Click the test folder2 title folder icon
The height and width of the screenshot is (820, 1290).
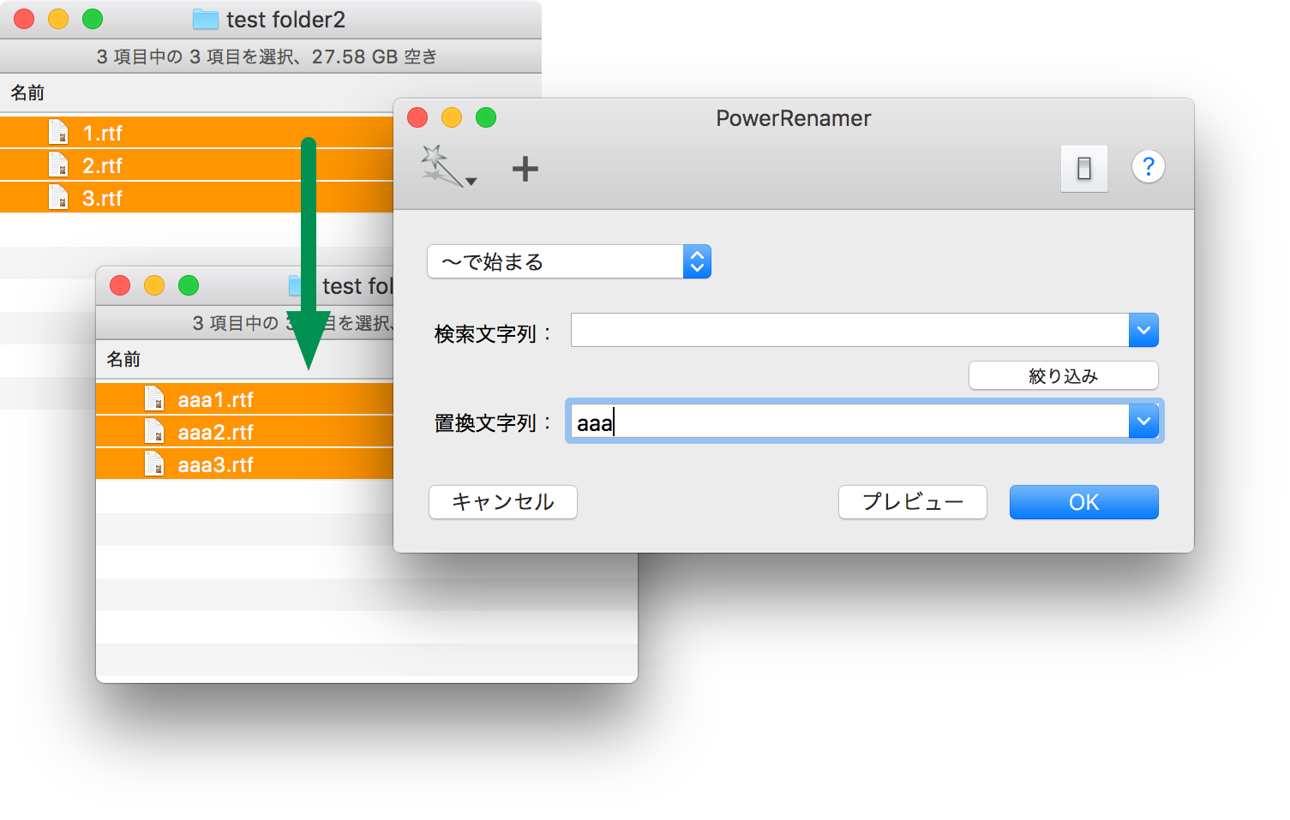[205, 20]
